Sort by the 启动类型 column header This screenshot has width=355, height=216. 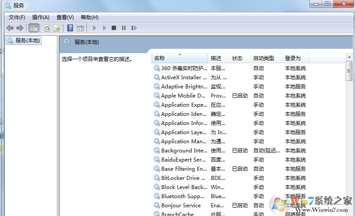(x=266, y=58)
